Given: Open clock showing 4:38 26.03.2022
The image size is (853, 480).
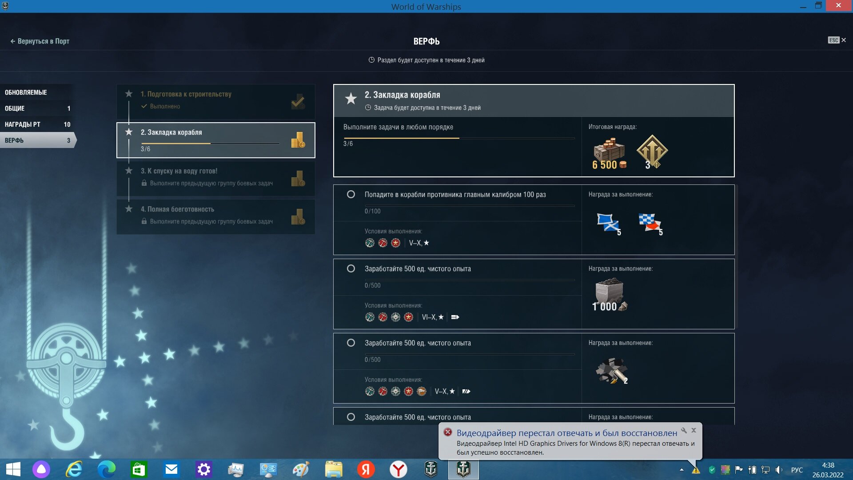Looking at the screenshot, I should tap(828, 470).
